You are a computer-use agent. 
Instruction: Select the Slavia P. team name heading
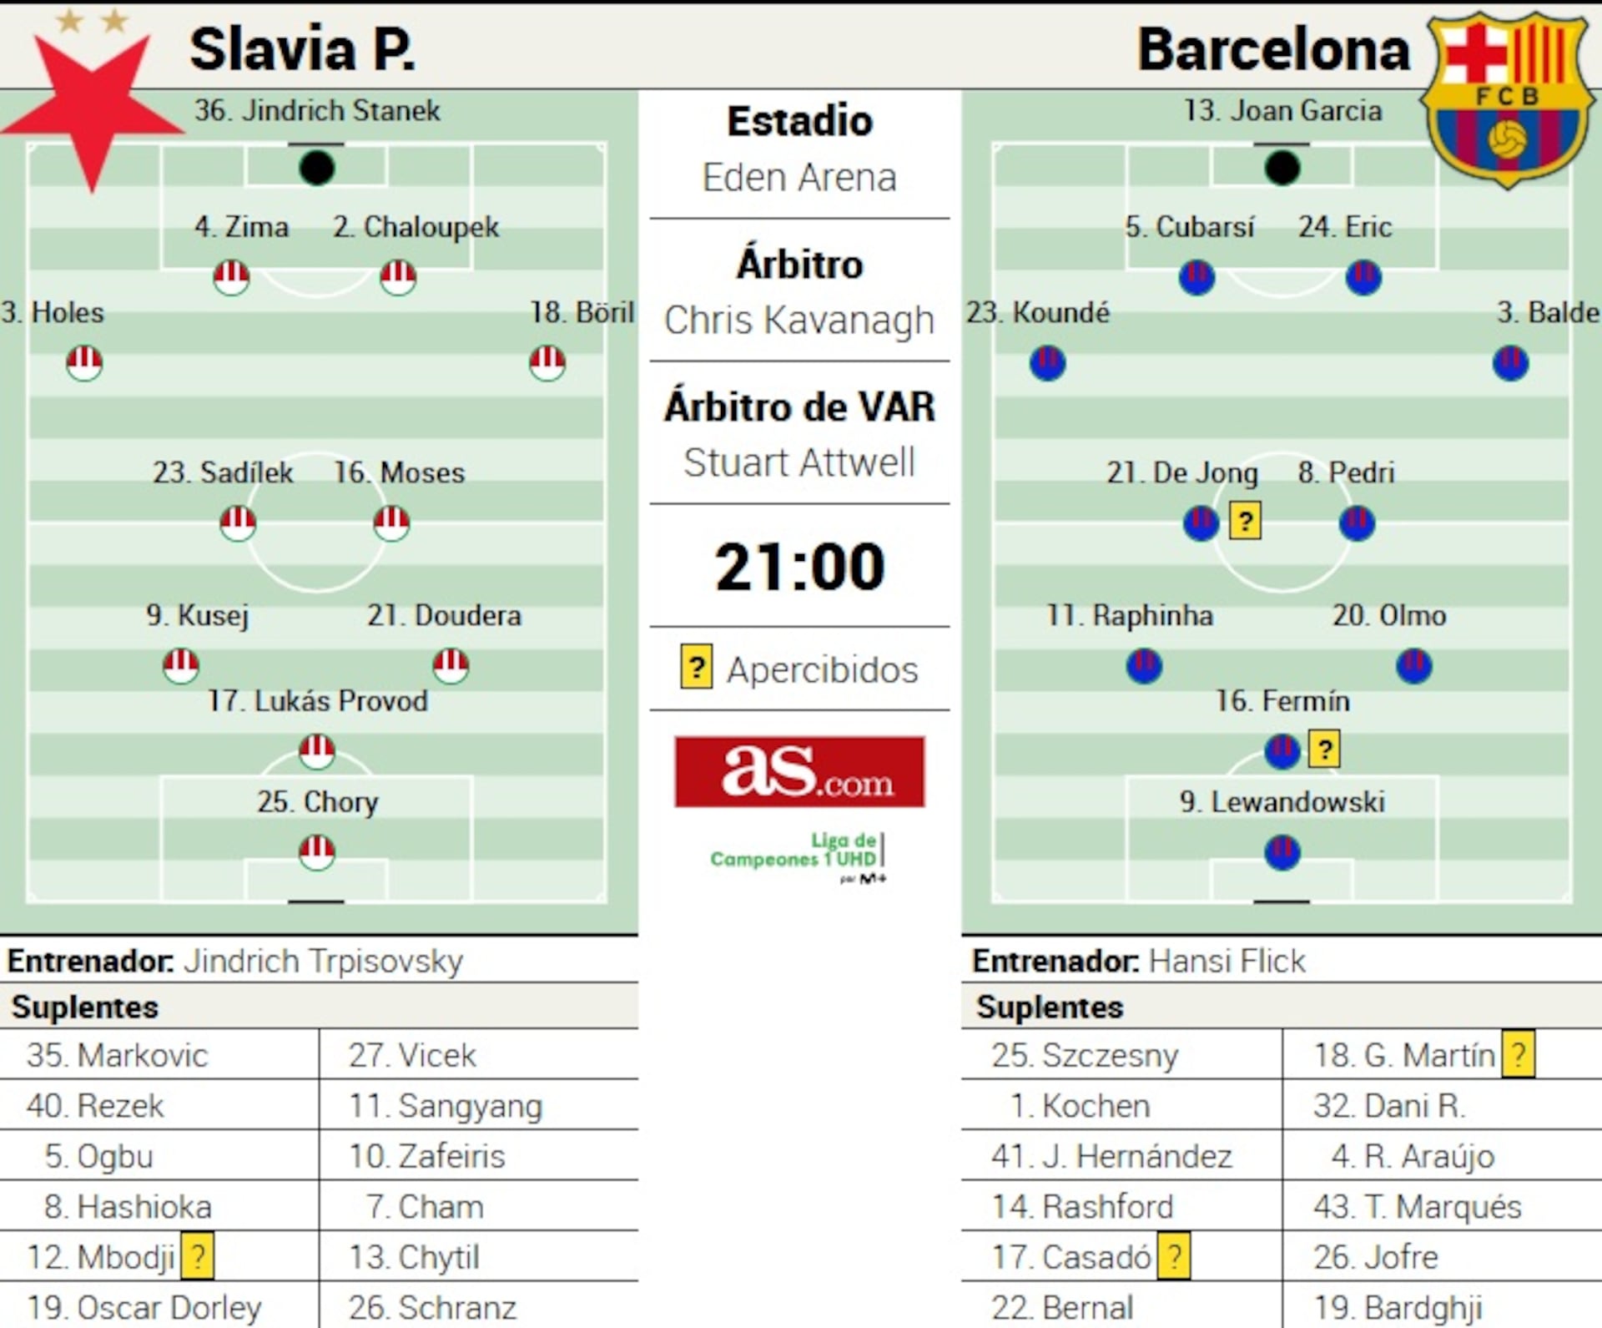click(x=302, y=50)
